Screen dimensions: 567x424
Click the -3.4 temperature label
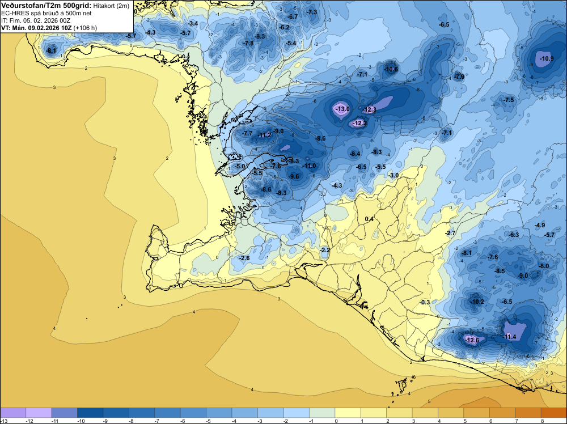(x=193, y=23)
